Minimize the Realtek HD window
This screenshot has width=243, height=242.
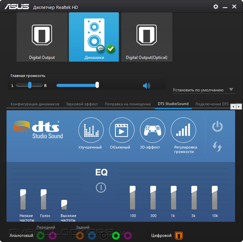pyautogui.click(x=225, y=7)
